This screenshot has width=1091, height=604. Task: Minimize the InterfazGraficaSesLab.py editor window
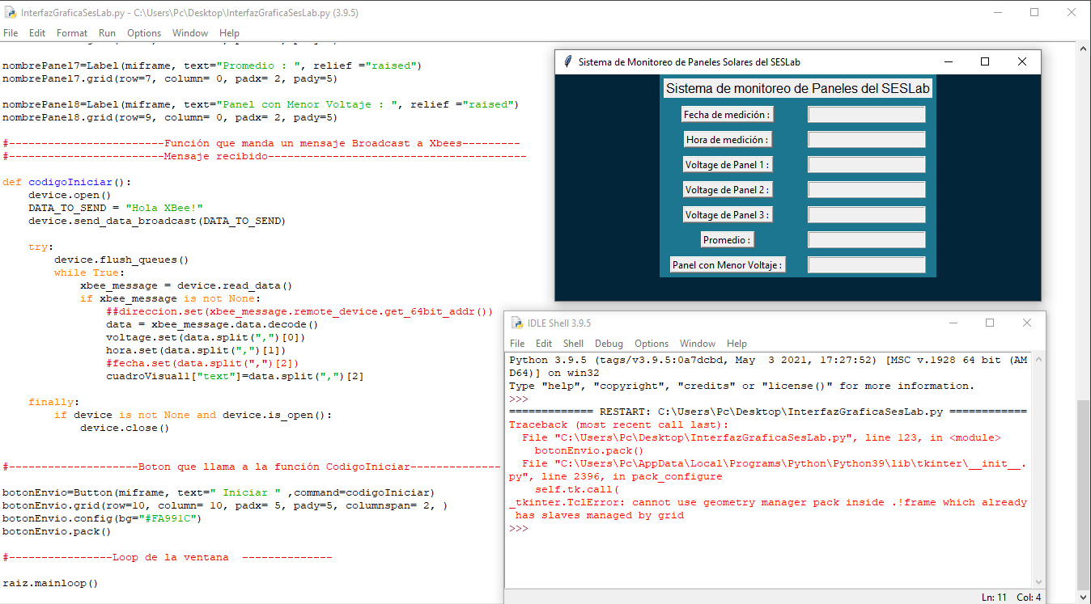997,13
